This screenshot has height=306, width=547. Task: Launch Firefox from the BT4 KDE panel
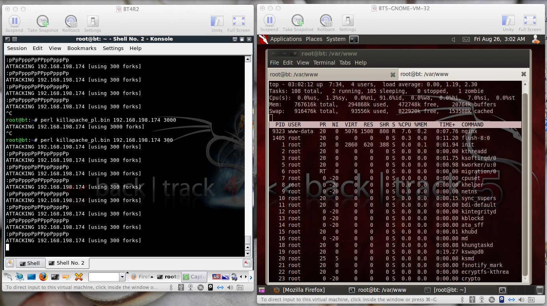coord(43,276)
